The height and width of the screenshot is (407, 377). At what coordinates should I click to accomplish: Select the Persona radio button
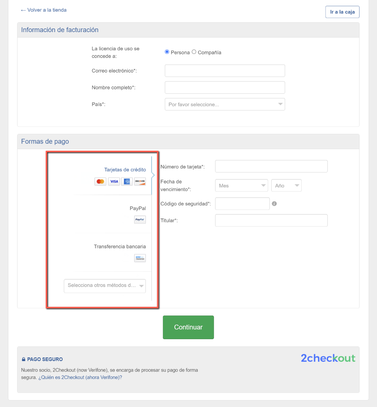pos(167,52)
